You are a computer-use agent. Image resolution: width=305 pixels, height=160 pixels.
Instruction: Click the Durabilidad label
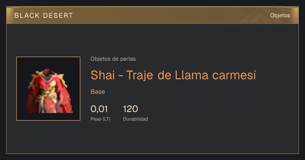click(135, 119)
